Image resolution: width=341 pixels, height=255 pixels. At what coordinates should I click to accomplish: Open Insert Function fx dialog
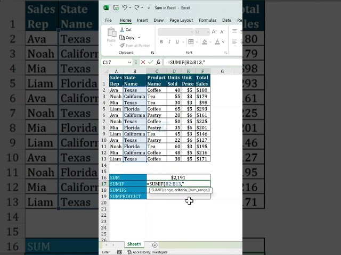point(158,62)
